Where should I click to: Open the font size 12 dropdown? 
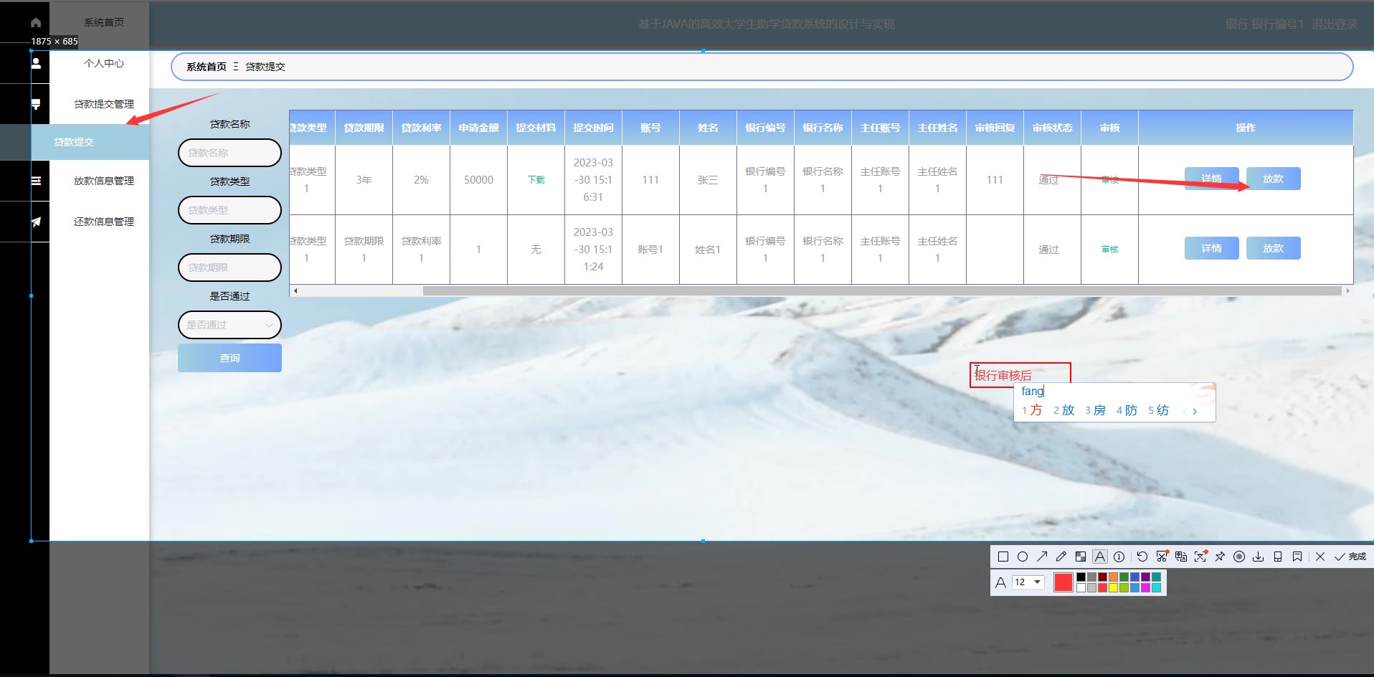point(1028,582)
